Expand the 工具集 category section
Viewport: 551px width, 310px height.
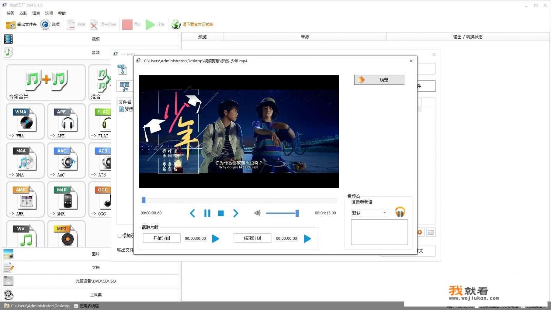point(90,295)
